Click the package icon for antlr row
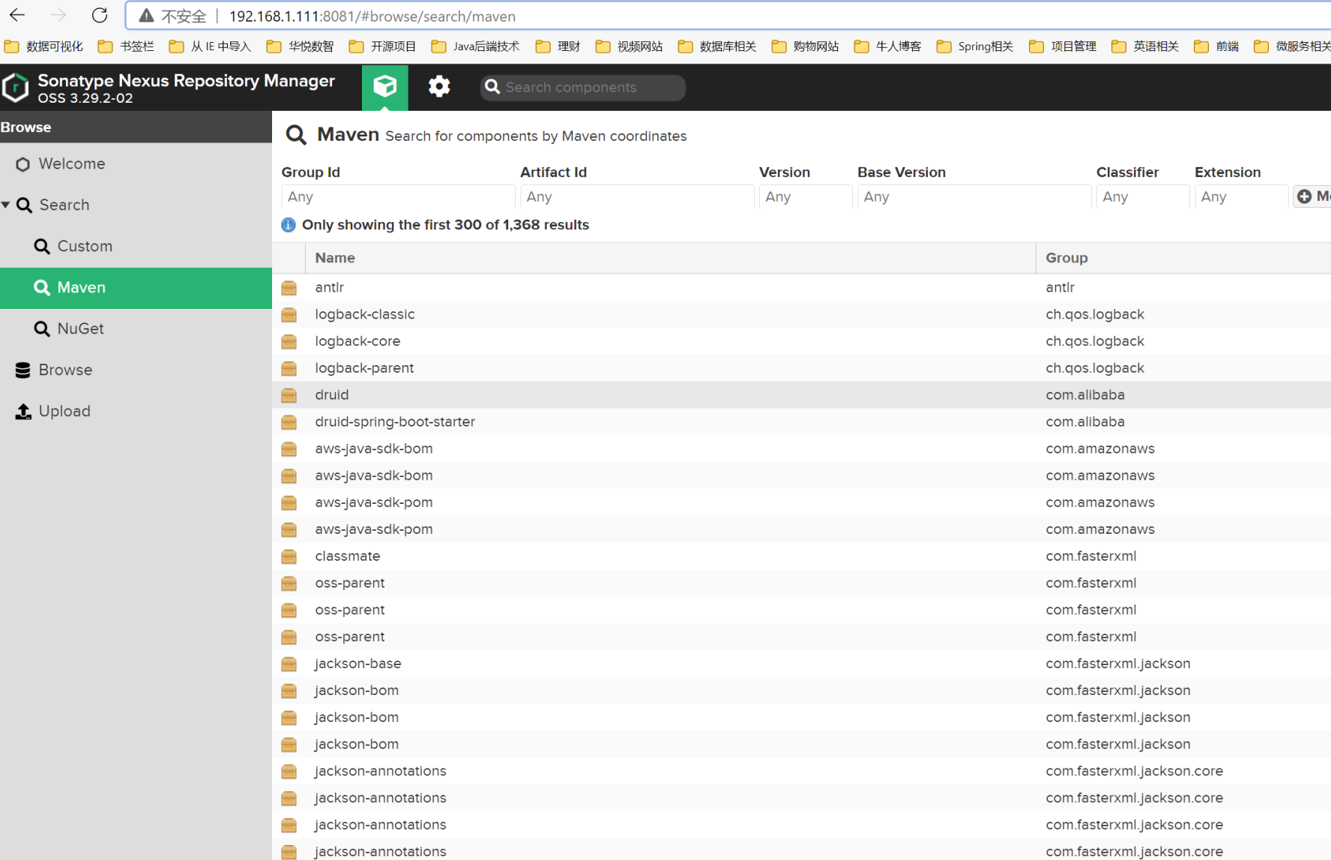Screen dimensions: 1331x860 coord(289,288)
